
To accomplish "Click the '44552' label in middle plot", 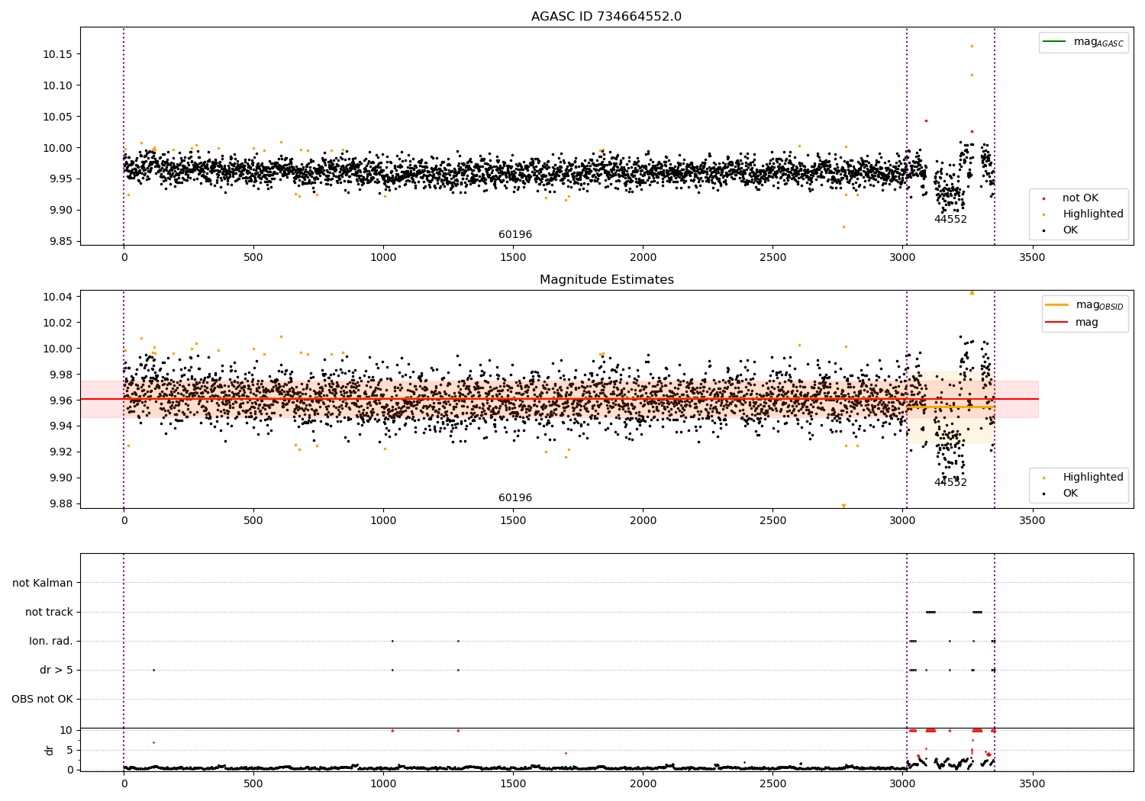I will pyautogui.click(x=950, y=483).
